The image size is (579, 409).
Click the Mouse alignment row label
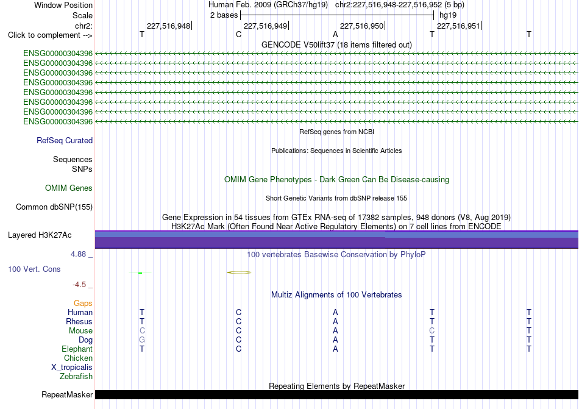pyautogui.click(x=80, y=331)
